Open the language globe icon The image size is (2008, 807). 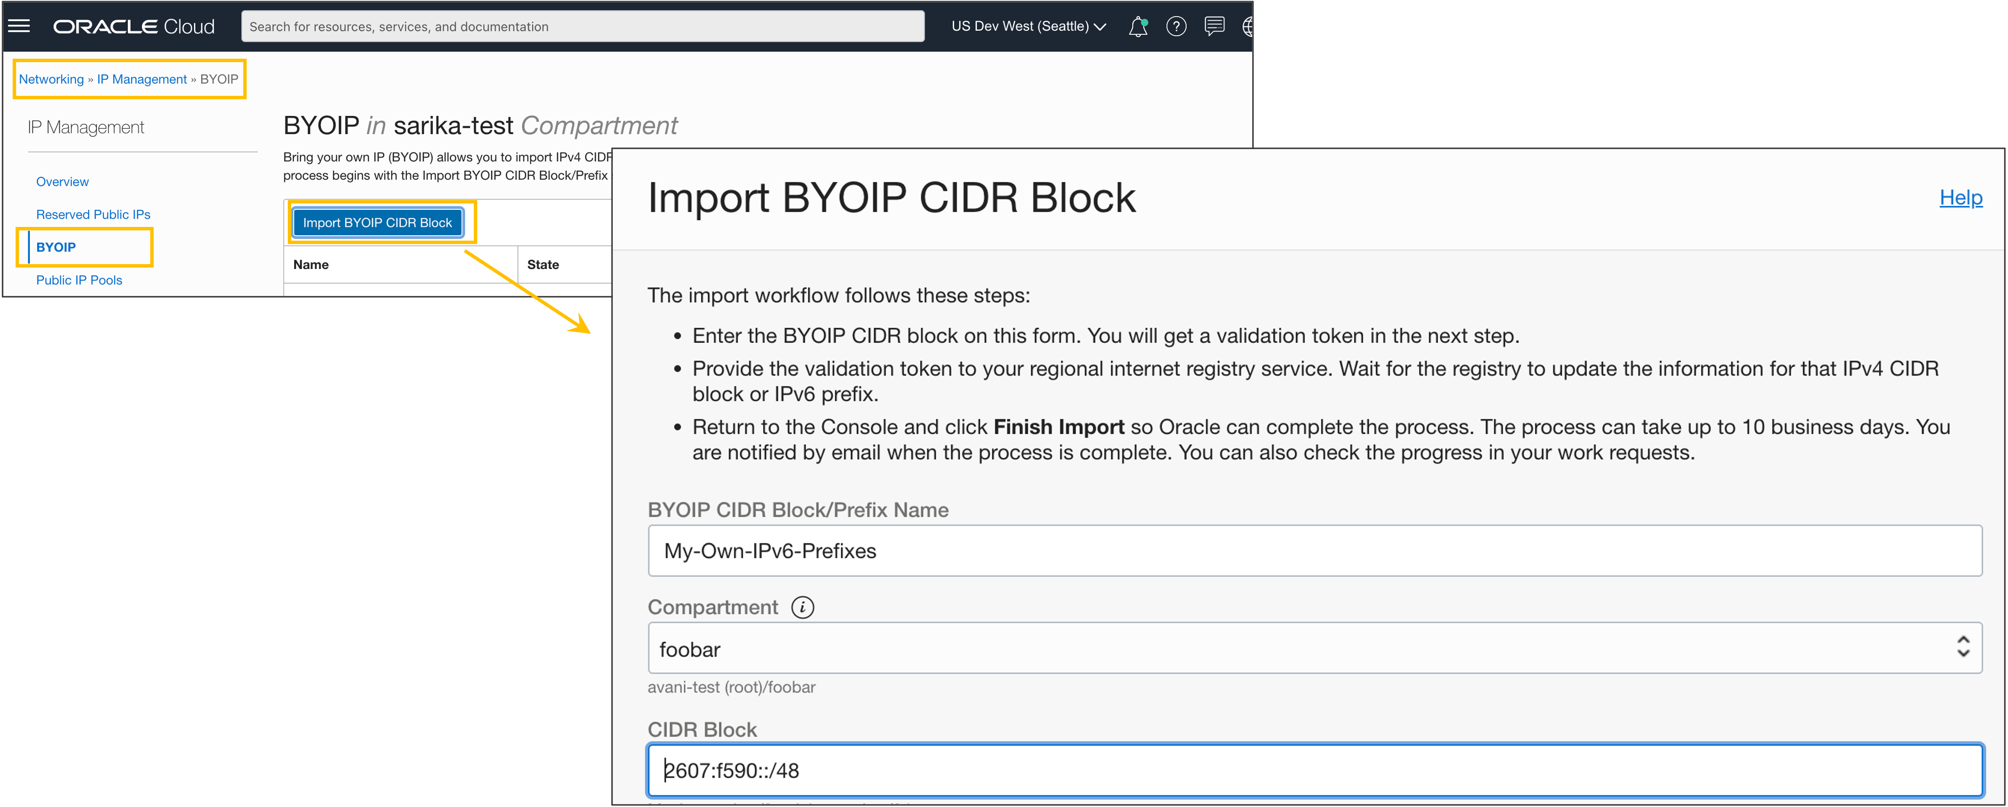coord(1248,26)
